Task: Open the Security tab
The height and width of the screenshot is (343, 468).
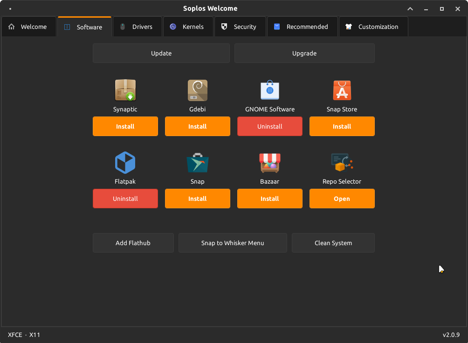Action: (240, 27)
